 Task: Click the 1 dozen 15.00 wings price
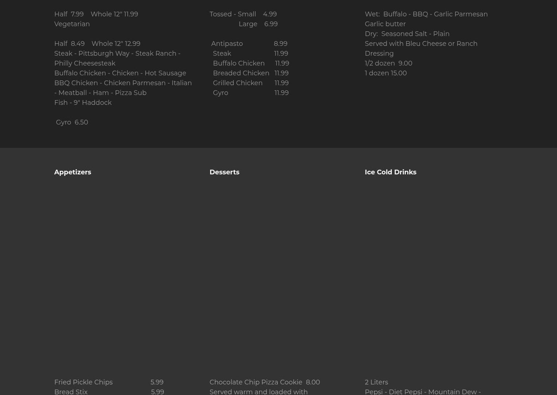coord(386,73)
